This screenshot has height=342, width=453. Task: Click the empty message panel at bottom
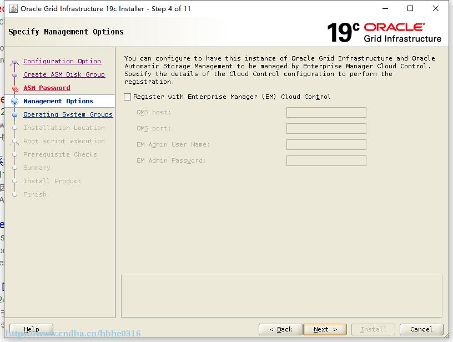(x=281, y=296)
